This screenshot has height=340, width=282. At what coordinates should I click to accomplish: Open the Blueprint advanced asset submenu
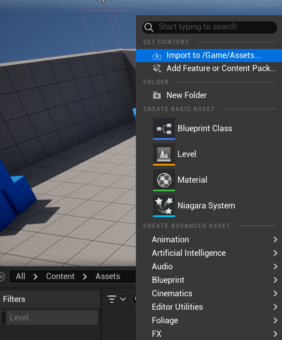(209, 280)
